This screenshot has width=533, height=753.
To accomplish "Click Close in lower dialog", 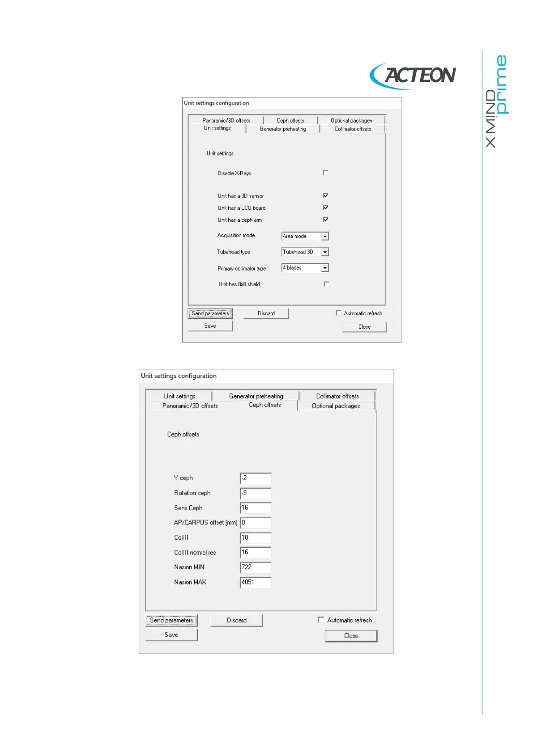I will [351, 636].
